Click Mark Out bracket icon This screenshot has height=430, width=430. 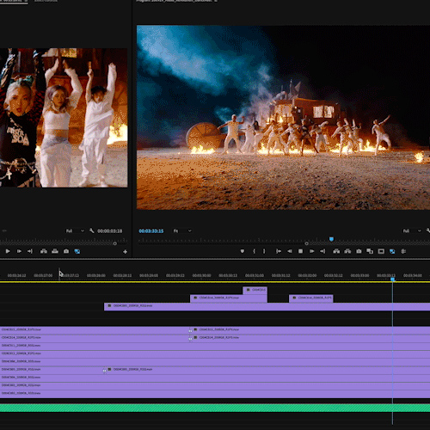point(264,251)
